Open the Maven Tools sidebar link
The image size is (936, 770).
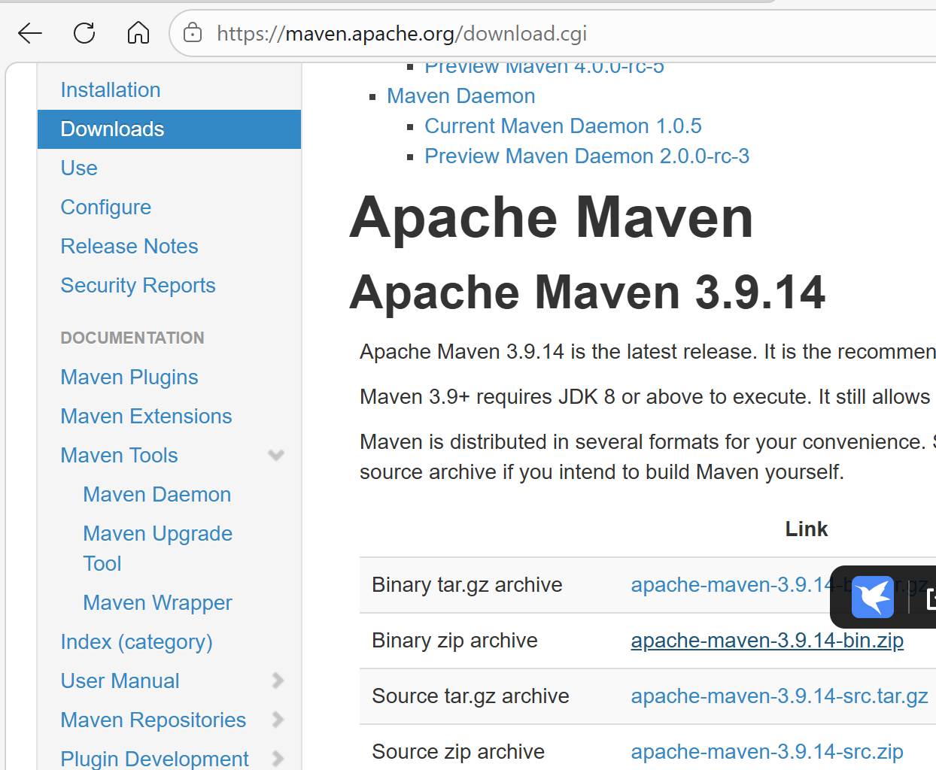click(120, 456)
